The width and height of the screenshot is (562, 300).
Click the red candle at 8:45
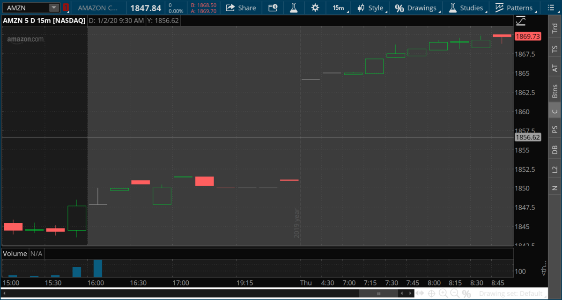click(x=502, y=36)
